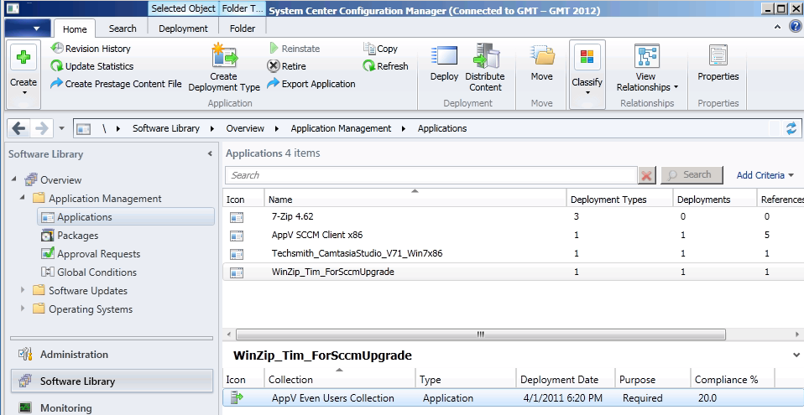This screenshot has height=415, width=804.
Task: Sort by the Name column header
Action: pyautogui.click(x=415, y=199)
